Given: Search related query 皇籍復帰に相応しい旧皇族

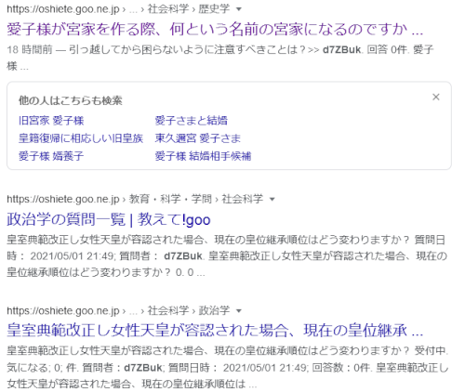Looking at the screenshot, I should (81, 138).
